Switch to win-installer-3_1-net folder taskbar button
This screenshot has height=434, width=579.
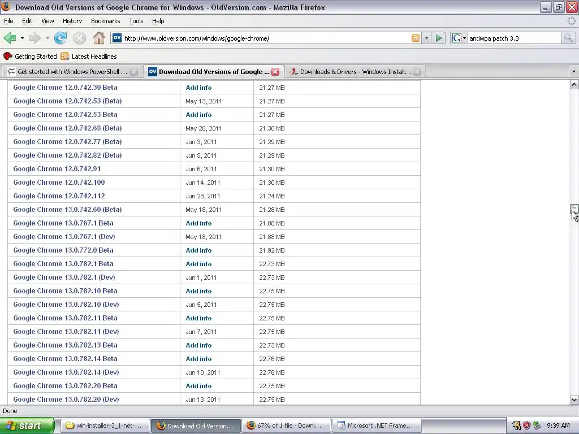[105, 426]
